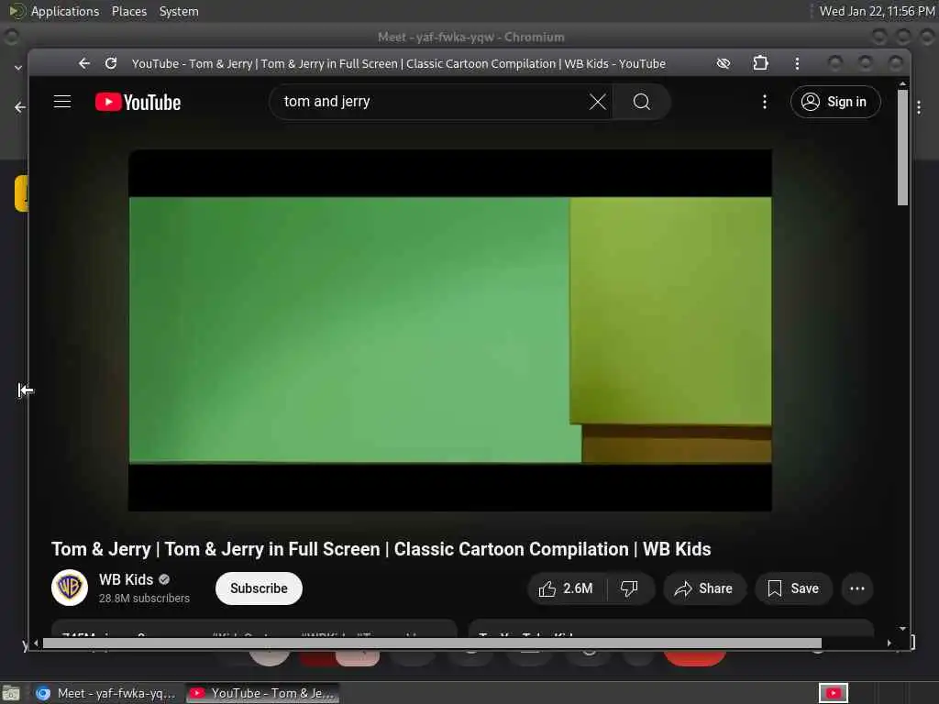Open the Meet window's three-dot menu at right edge
The width and height of the screenshot is (939, 704).
[919, 107]
